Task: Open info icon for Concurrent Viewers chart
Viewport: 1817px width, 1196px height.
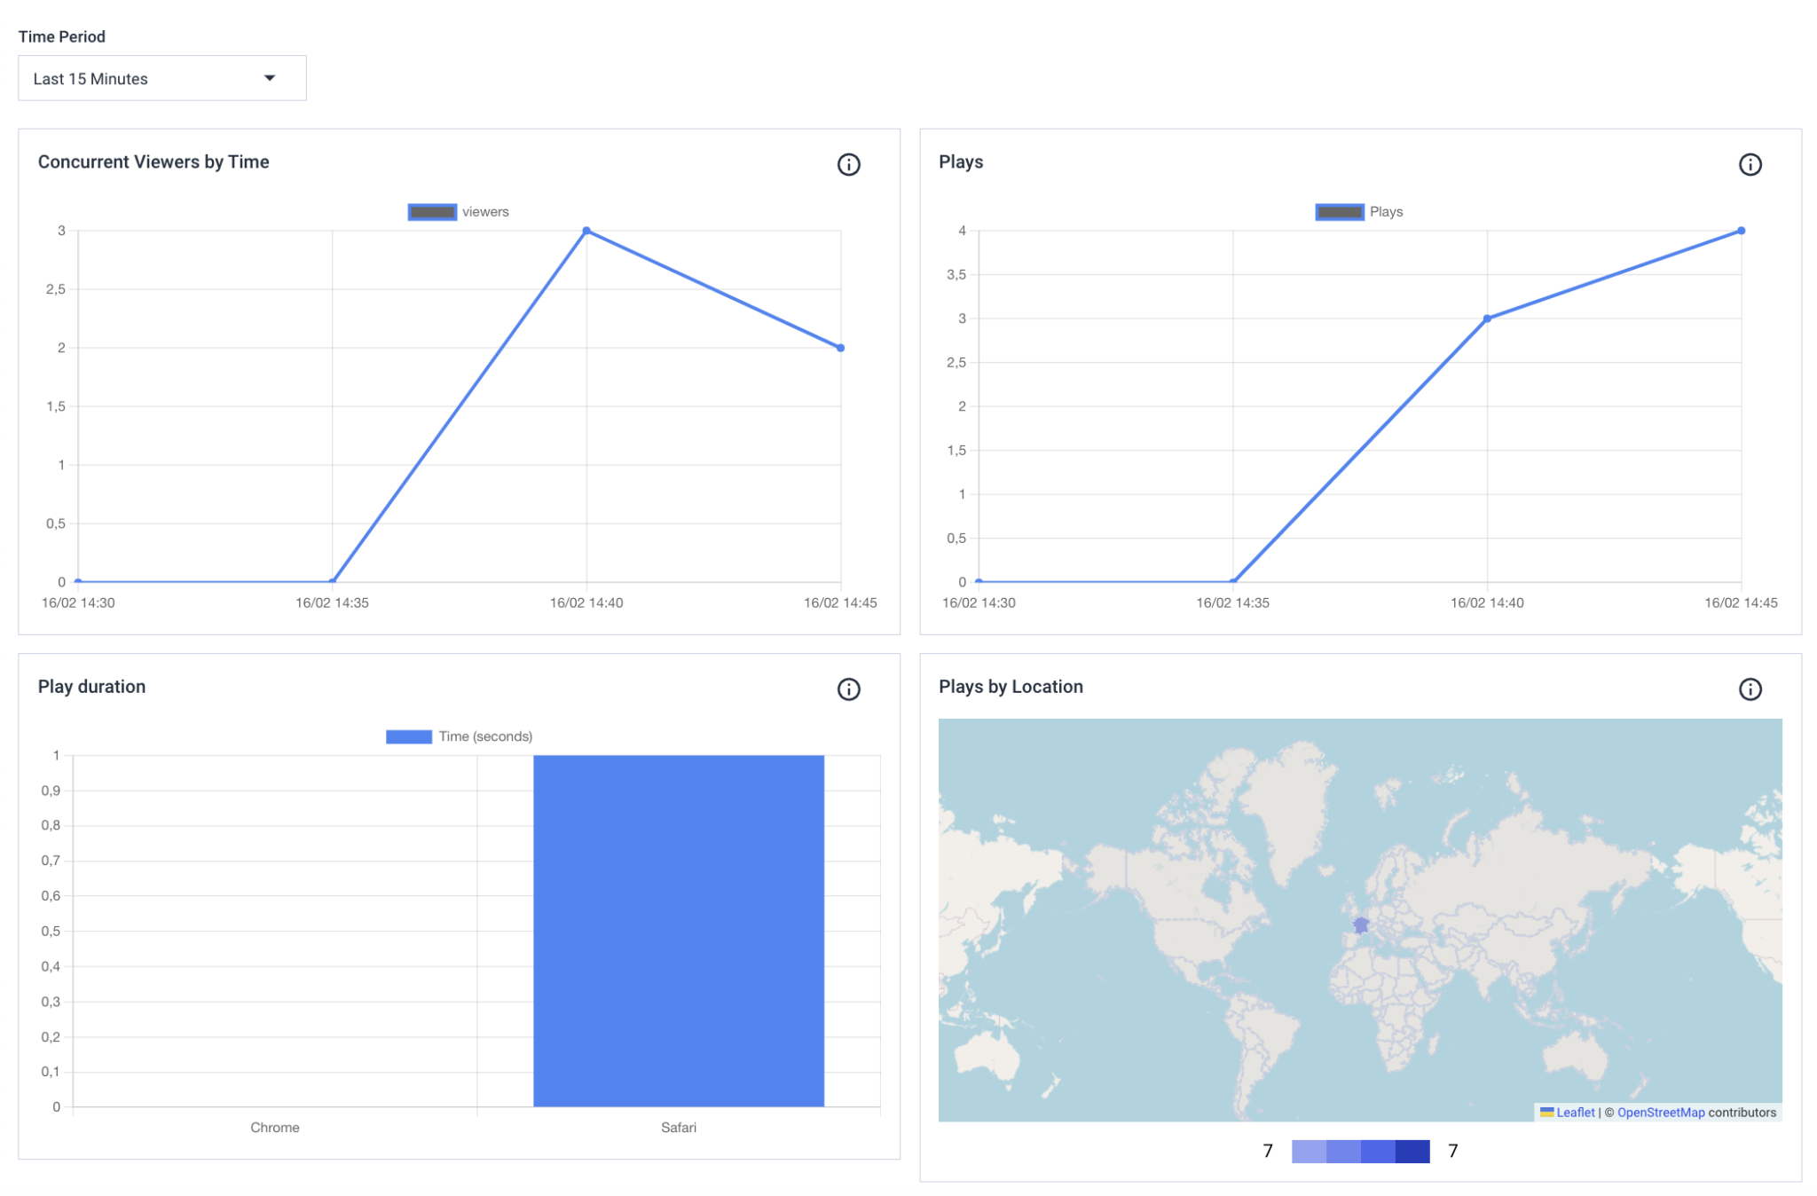Action: tap(848, 164)
